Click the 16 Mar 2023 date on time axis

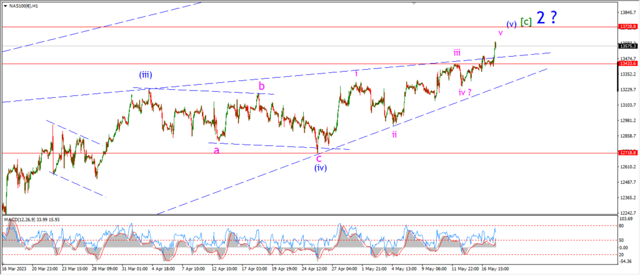tap(14, 270)
